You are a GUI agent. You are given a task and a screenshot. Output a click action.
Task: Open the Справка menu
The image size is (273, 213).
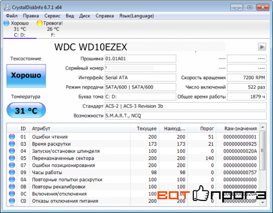(105, 16)
